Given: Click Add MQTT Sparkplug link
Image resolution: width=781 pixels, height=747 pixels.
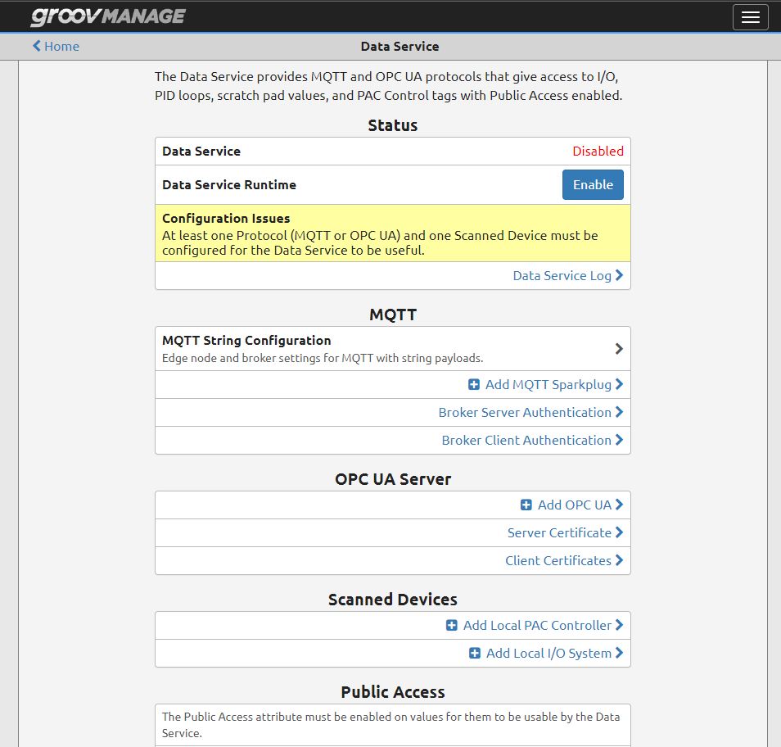Looking at the screenshot, I should 548,384.
